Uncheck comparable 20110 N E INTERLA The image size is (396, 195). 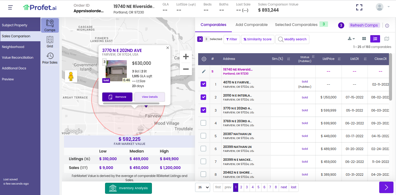tap(203, 97)
